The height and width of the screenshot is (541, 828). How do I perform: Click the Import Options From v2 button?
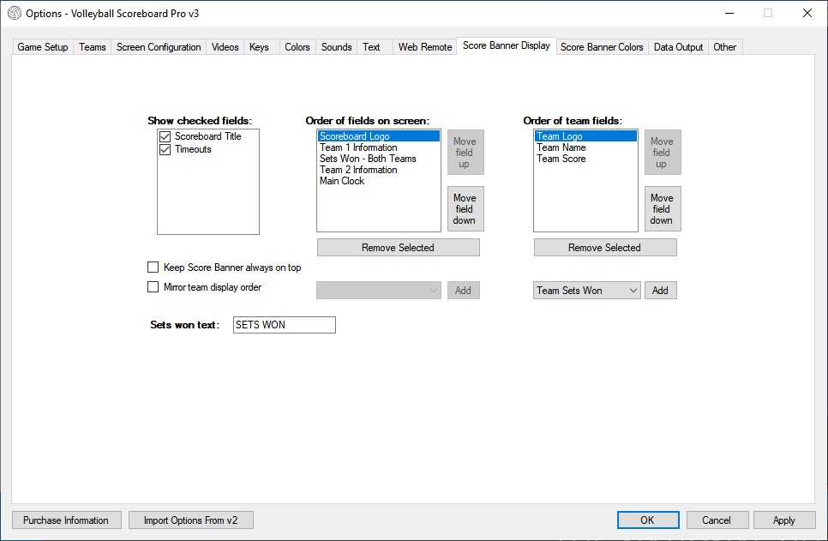pos(191,520)
